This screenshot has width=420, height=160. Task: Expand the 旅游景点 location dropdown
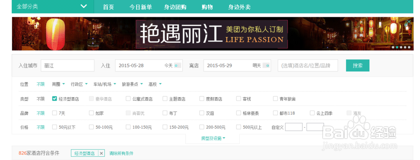[132, 84]
